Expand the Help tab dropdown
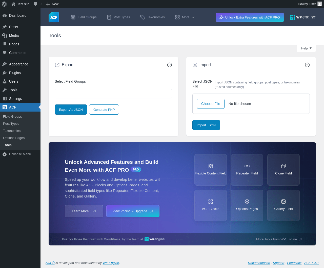 click(306, 48)
